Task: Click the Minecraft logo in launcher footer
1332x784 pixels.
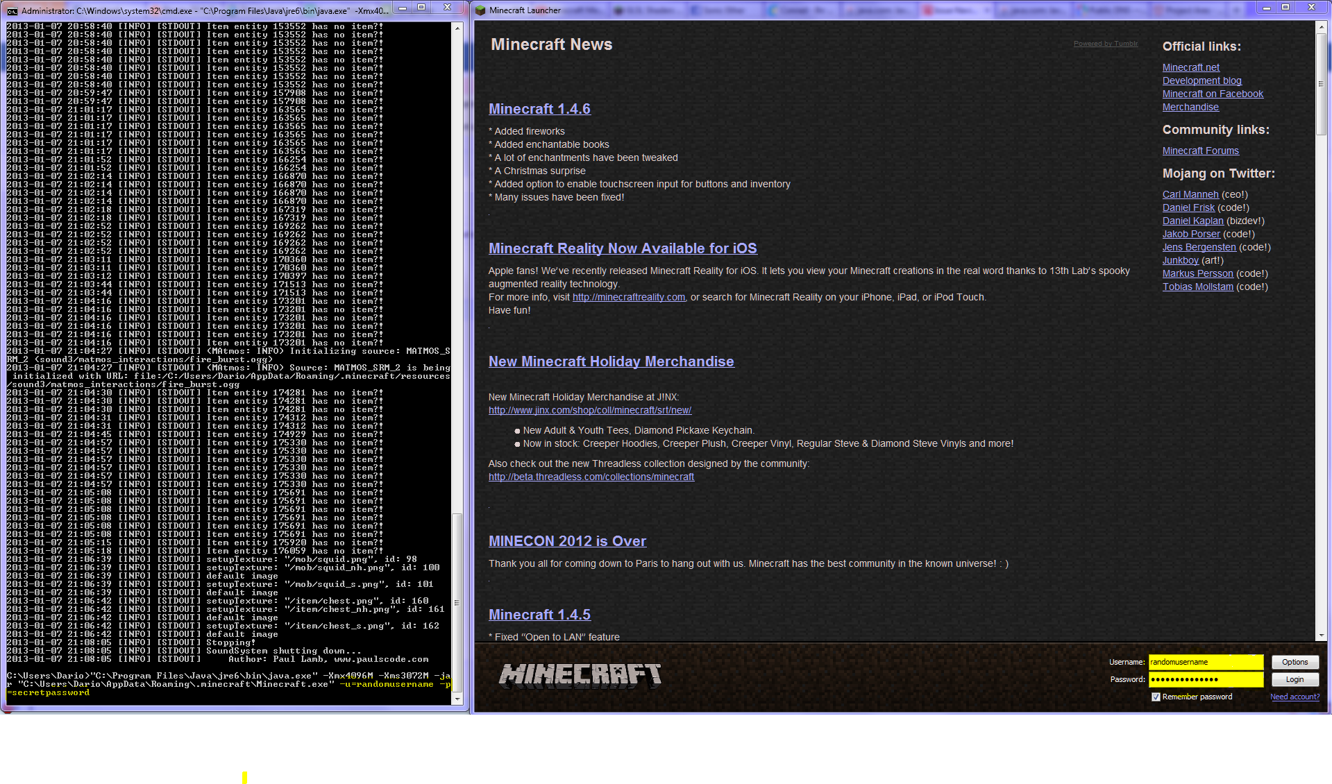Action: coord(580,675)
